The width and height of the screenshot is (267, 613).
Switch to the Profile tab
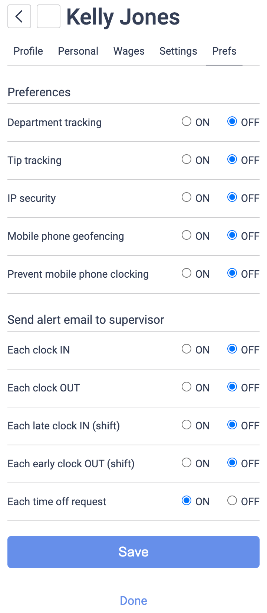click(28, 51)
